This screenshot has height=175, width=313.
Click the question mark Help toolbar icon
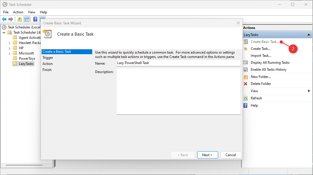click(x=35, y=19)
